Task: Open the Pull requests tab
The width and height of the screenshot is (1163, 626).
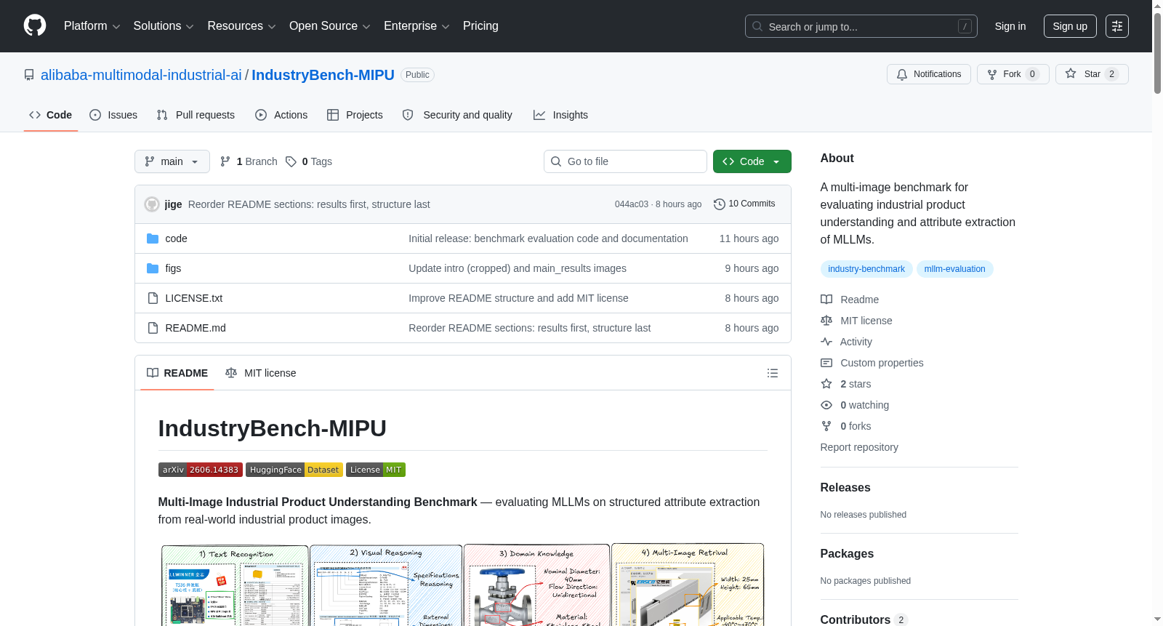Action: click(x=196, y=115)
